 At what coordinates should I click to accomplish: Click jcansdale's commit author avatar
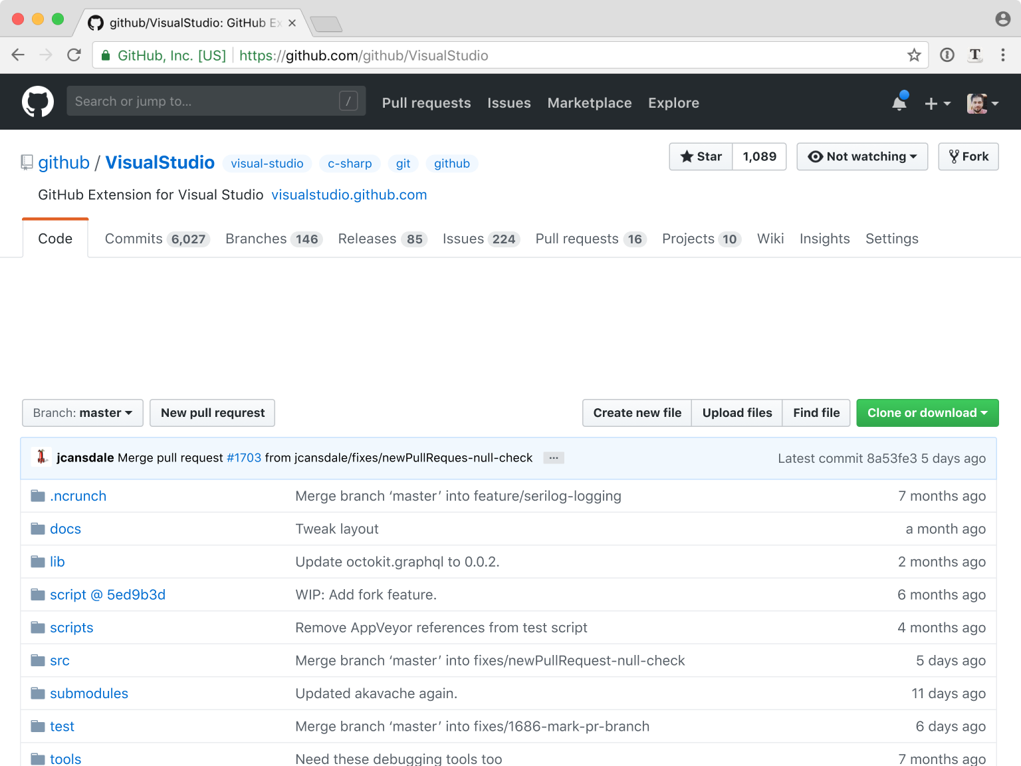[41, 457]
